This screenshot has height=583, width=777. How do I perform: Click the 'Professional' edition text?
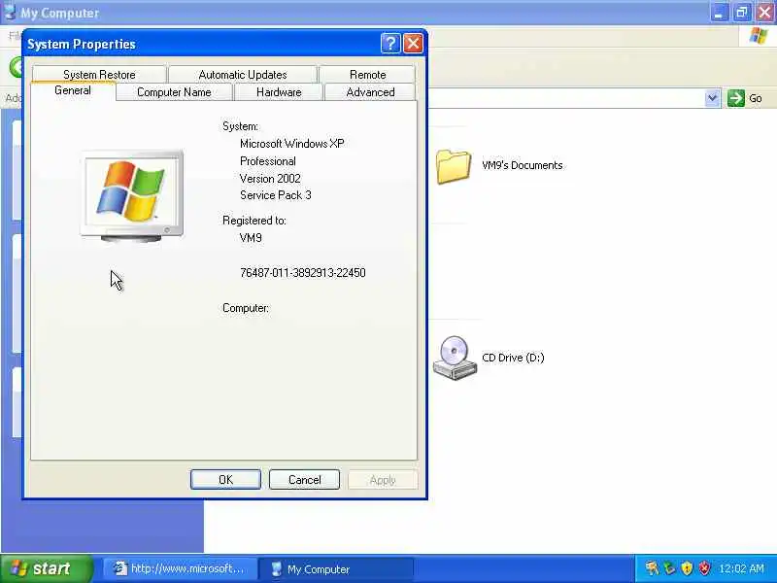(268, 161)
